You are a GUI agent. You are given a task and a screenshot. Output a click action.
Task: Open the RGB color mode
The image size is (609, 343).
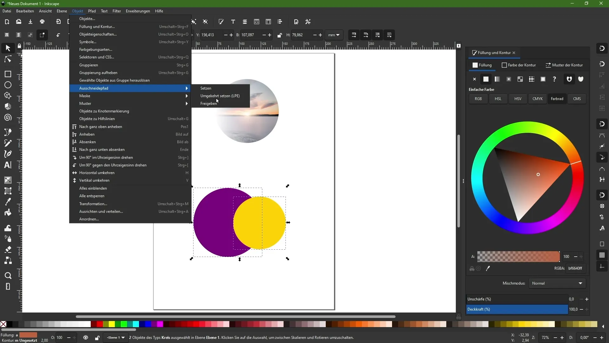[x=479, y=98]
